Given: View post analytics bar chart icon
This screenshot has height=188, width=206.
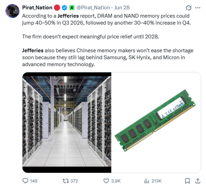Looking at the screenshot, I should click(x=147, y=181).
